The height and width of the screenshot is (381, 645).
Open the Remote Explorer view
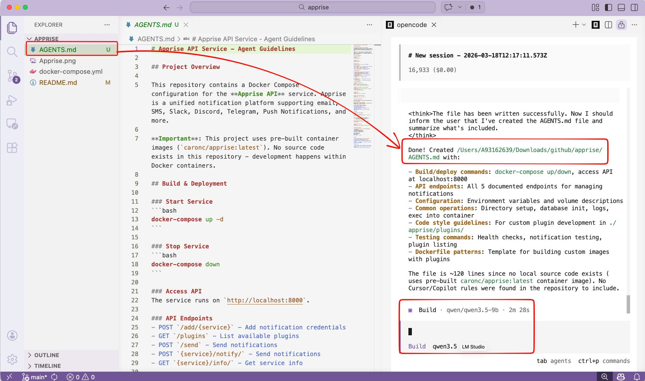pyautogui.click(x=12, y=124)
